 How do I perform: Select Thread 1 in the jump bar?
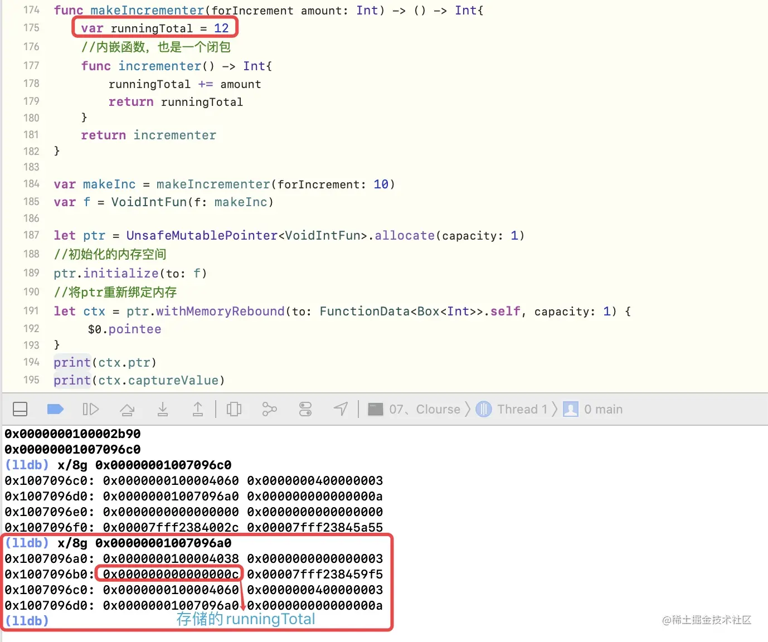coord(512,410)
